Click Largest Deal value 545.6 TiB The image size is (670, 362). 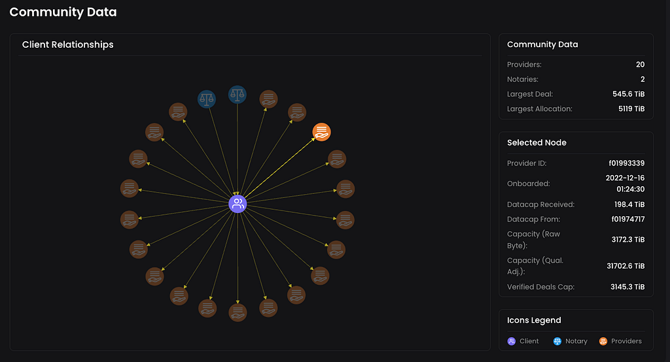[629, 94]
